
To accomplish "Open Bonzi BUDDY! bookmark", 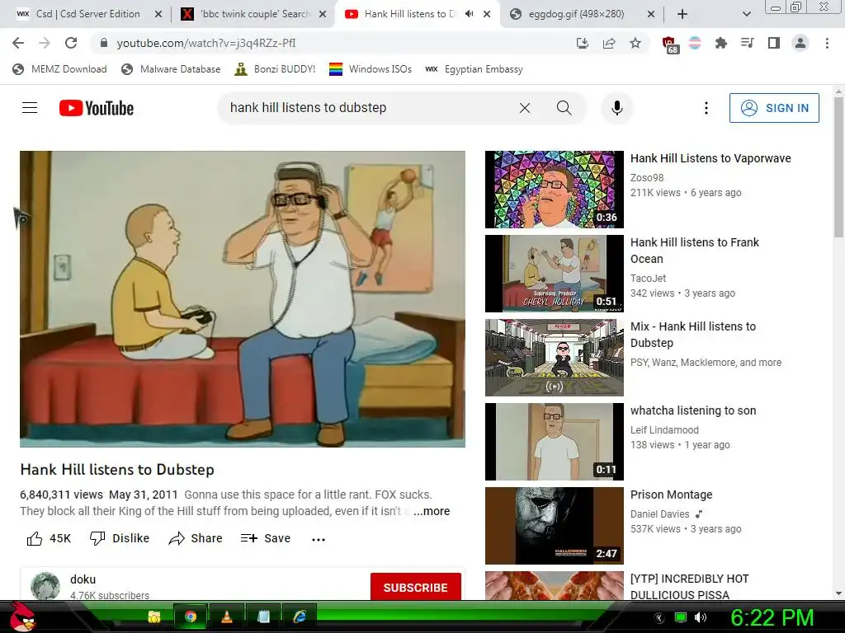I will click(x=276, y=69).
